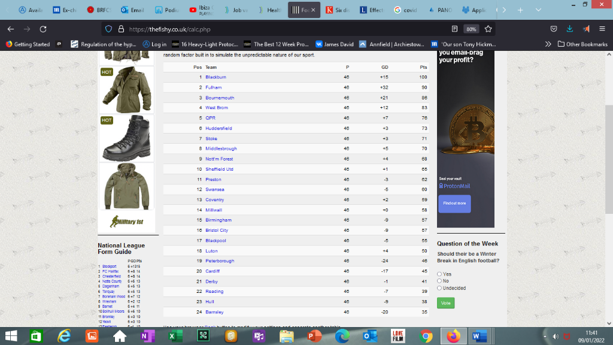Click the military boot product thumbnail
The width and height of the screenshot is (613, 345).
click(x=126, y=138)
